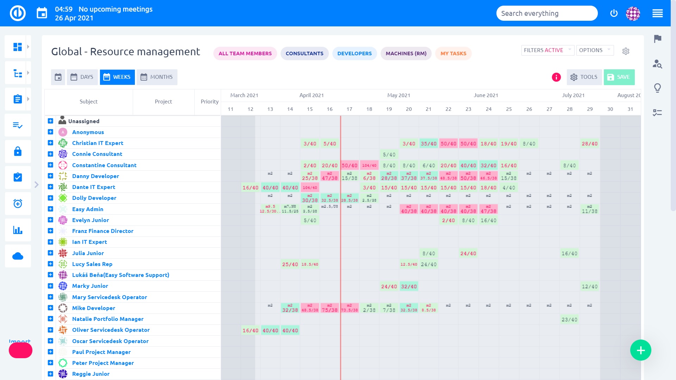Click the settings gear icon next to Filters Active
Screen dimensions: 676x380
(x=626, y=50)
